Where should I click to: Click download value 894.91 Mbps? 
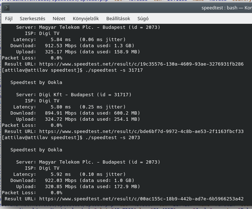[60, 113]
